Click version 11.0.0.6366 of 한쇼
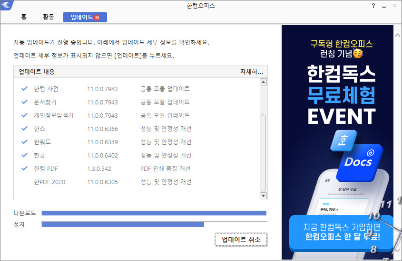The height and width of the screenshot is (261, 402). [103, 129]
